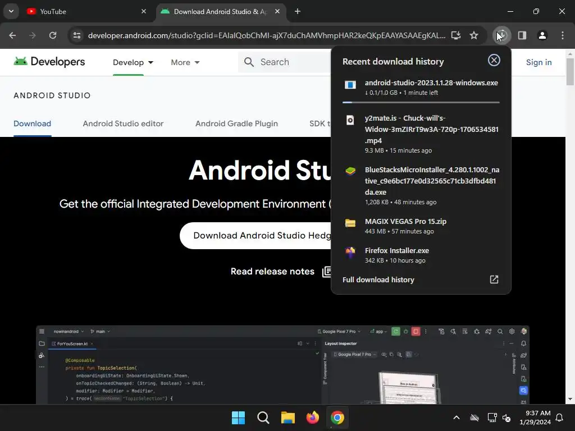Go back to the previous page
This screenshot has width=575, height=431.
[x=12, y=35]
